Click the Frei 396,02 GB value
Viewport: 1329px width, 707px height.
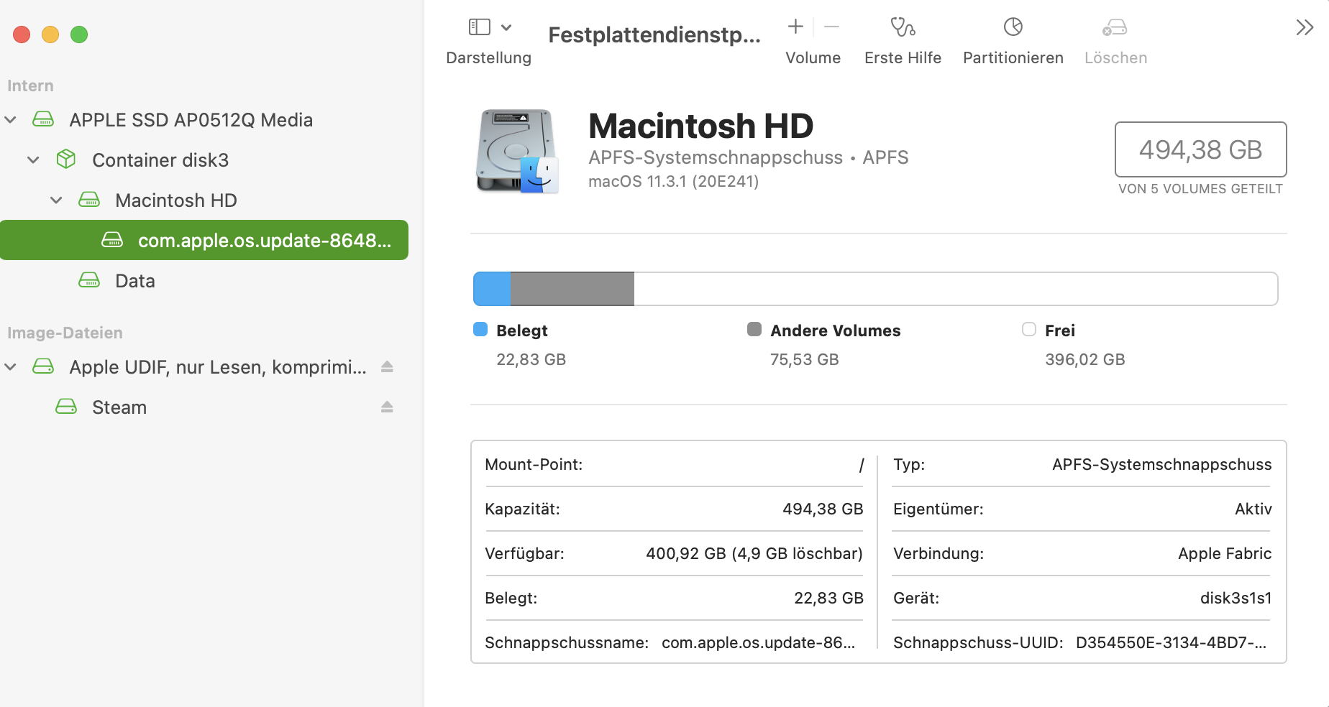click(x=1085, y=360)
